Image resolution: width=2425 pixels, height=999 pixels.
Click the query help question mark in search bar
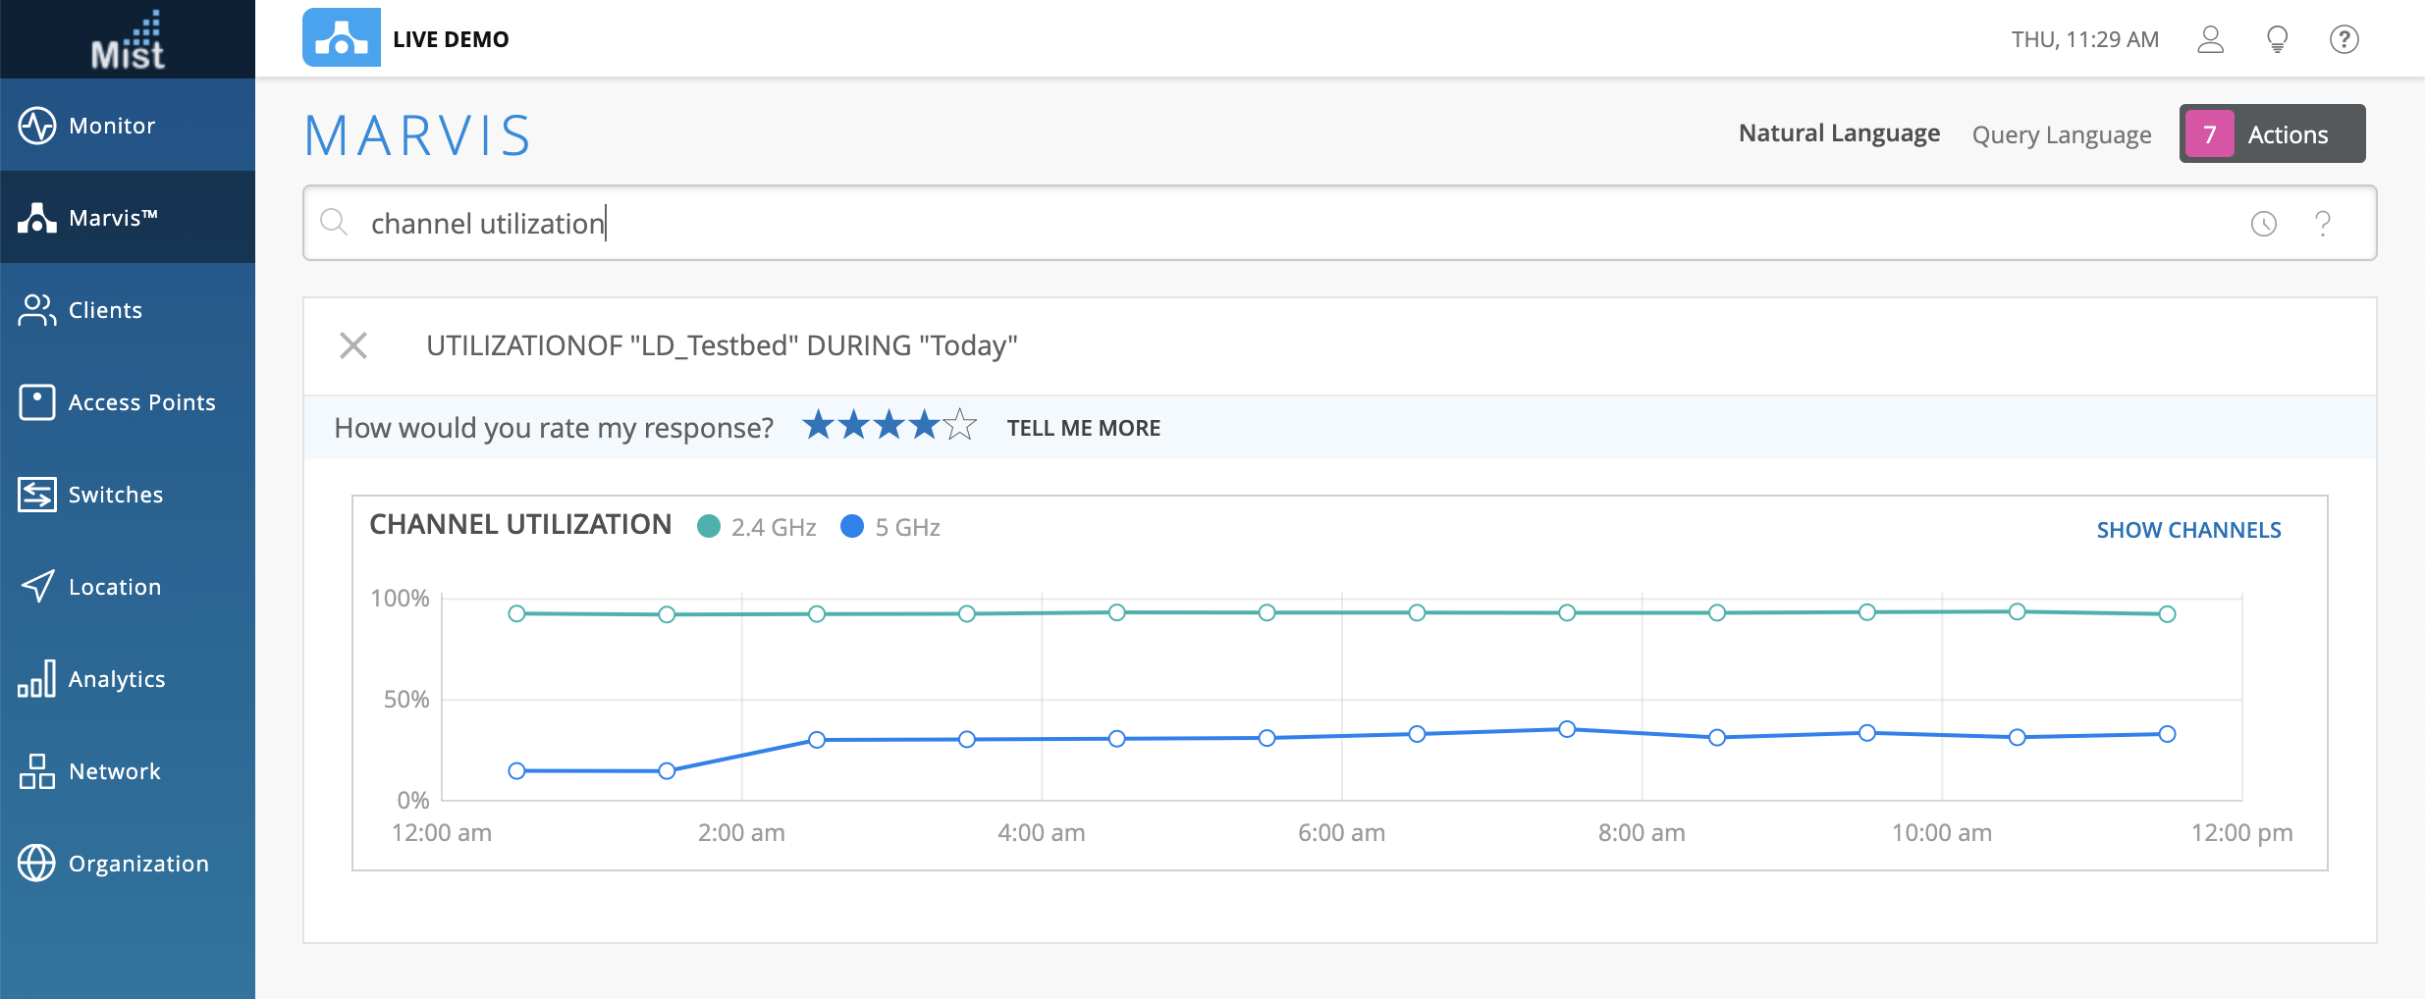coord(2322,224)
